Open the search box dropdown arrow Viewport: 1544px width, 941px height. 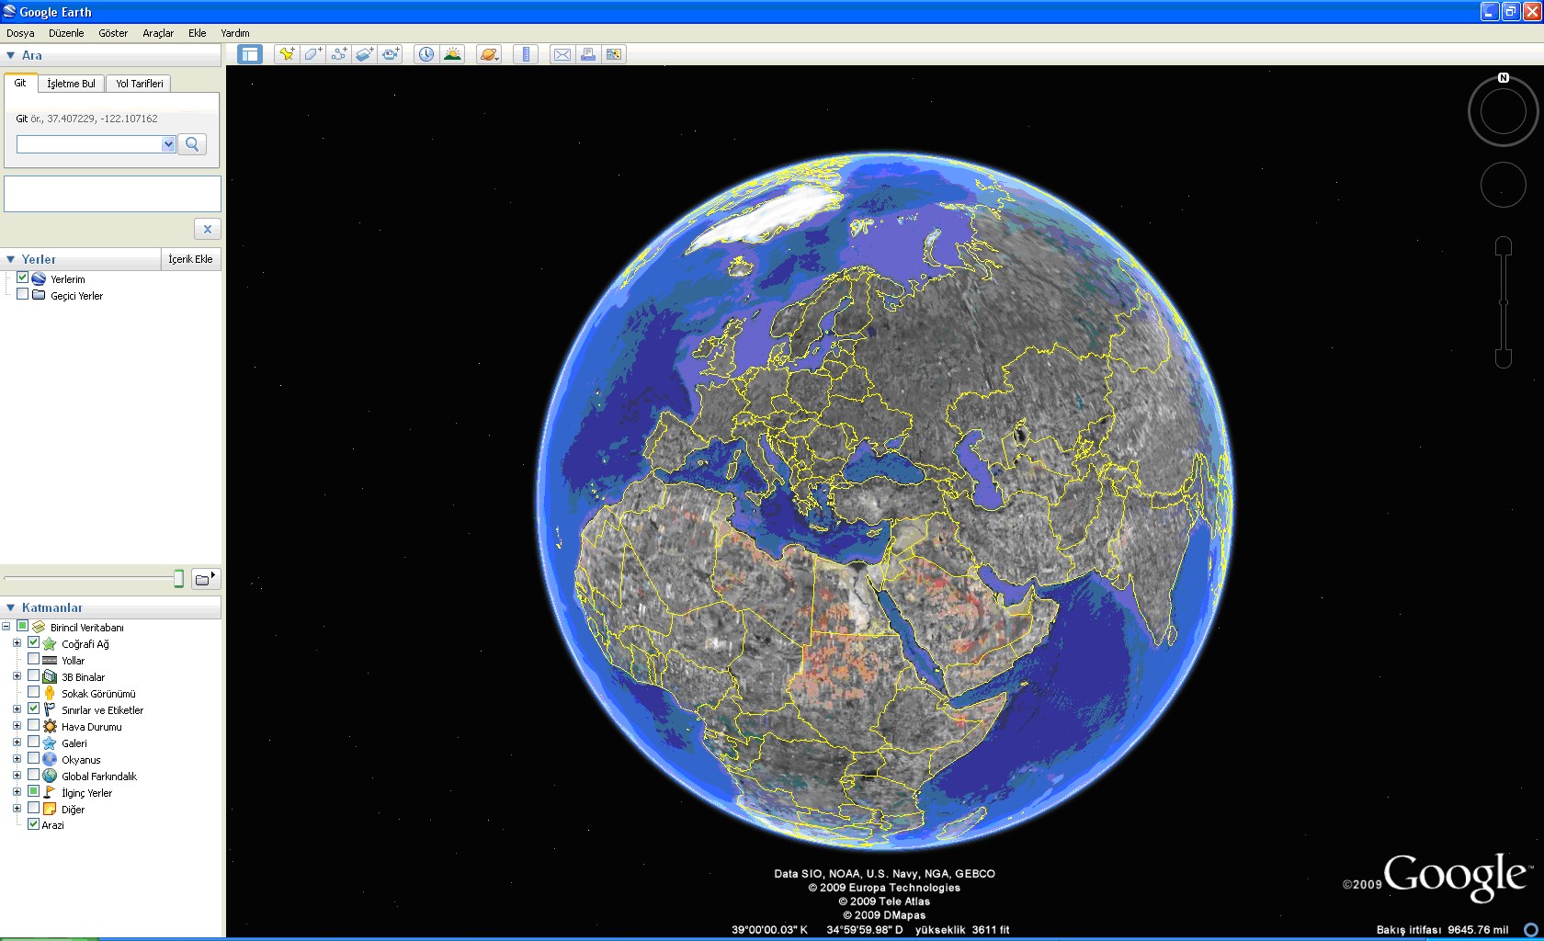pyautogui.click(x=168, y=144)
